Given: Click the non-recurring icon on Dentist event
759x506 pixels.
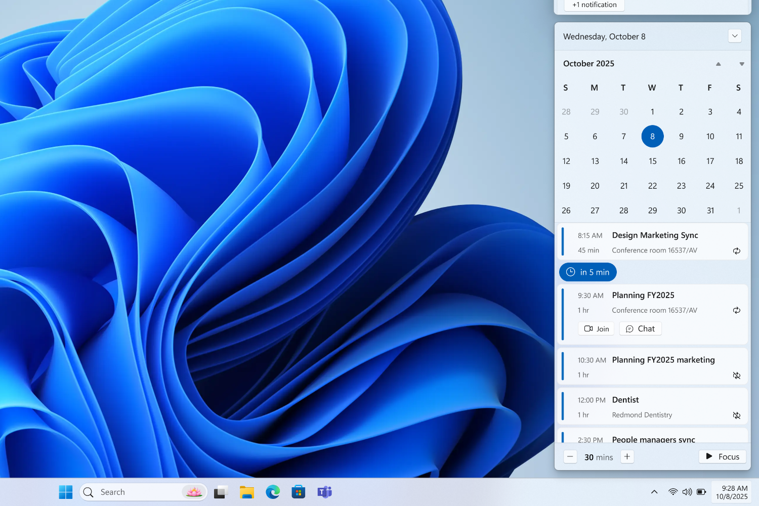Looking at the screenshot, I should tap(737, 415).
